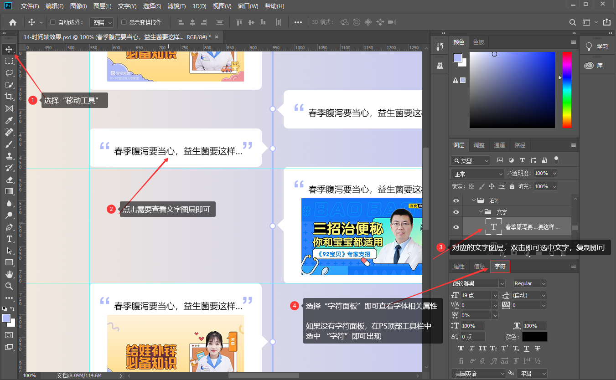Open the 平滑 anti-aliasing dropdown

point(532,374)
